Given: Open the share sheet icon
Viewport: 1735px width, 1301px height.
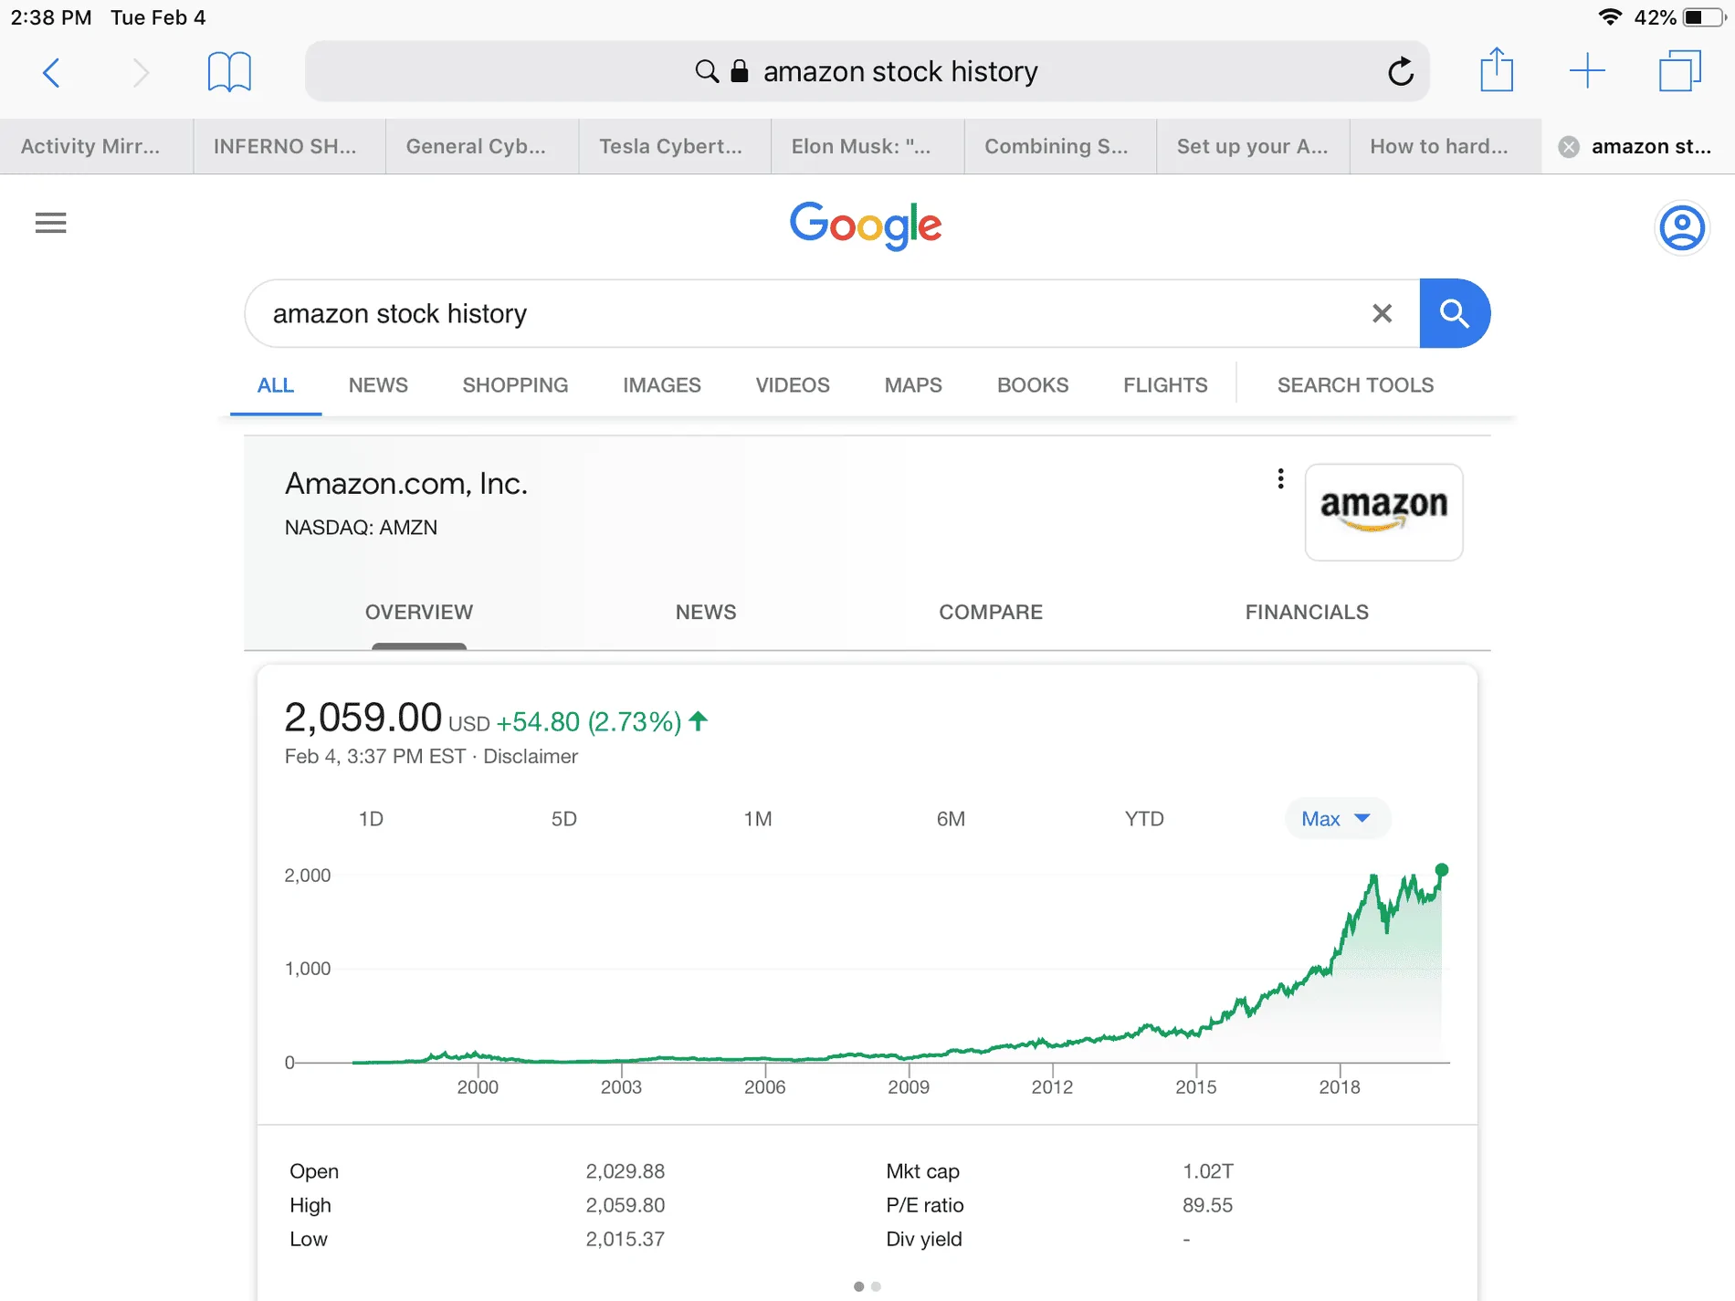Looking at the screenshot, I should click(1497, 69).
